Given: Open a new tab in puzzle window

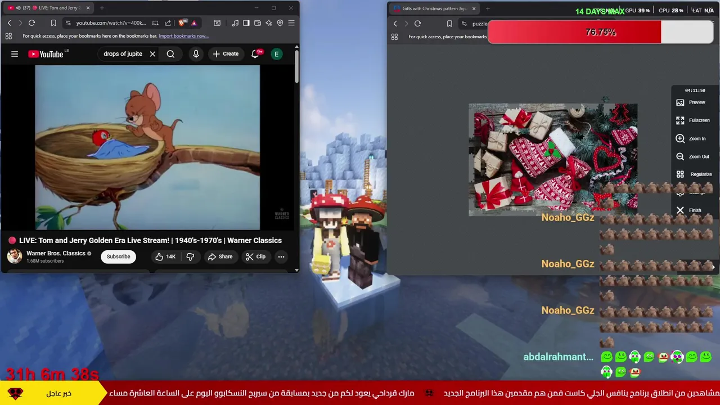Looking at the screenshot, I should (488, 8).
